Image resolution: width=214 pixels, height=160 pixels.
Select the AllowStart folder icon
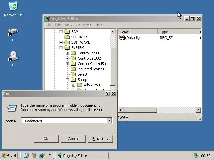tap(80, 85)
